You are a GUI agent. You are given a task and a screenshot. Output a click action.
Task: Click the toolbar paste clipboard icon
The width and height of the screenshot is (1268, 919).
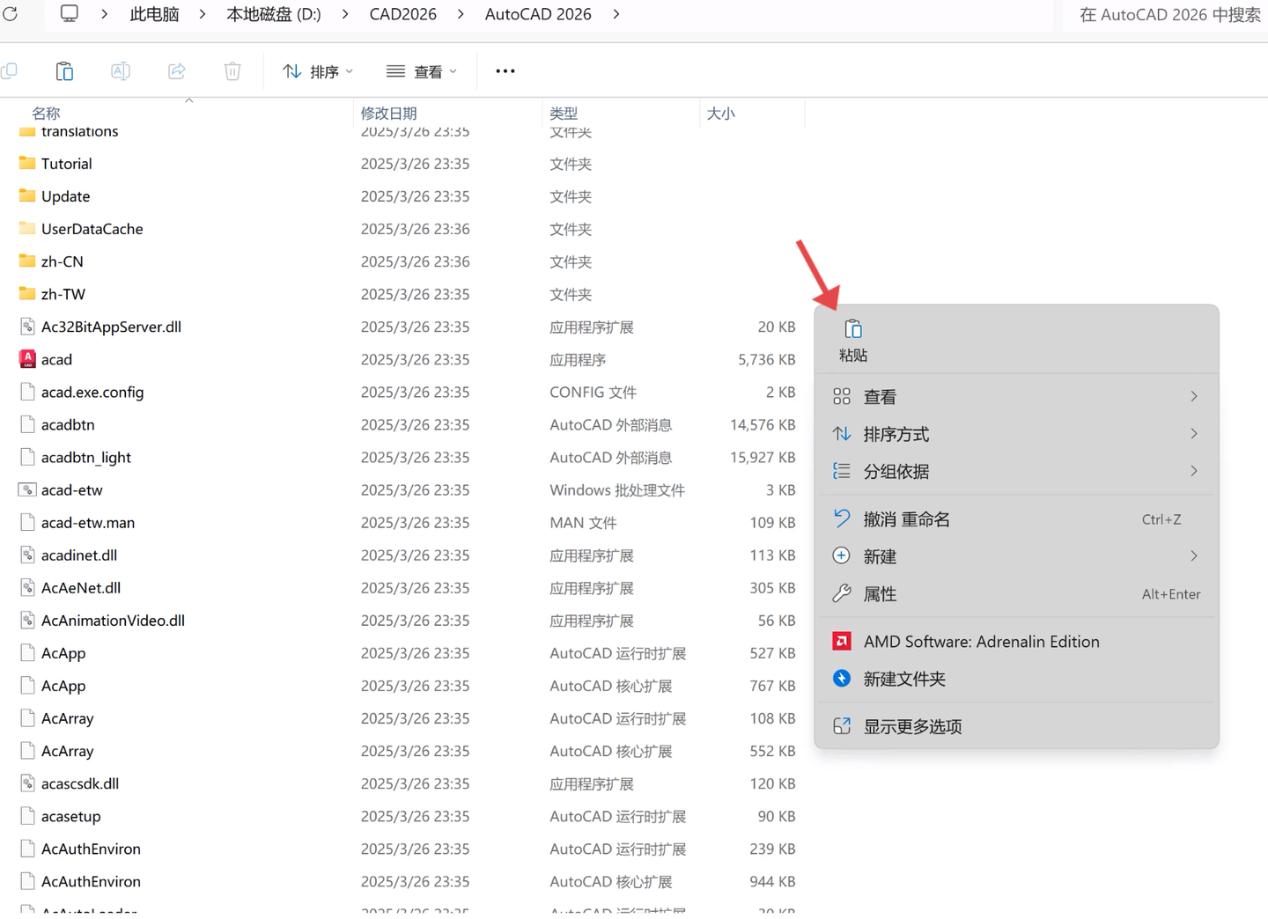[64, 71]
